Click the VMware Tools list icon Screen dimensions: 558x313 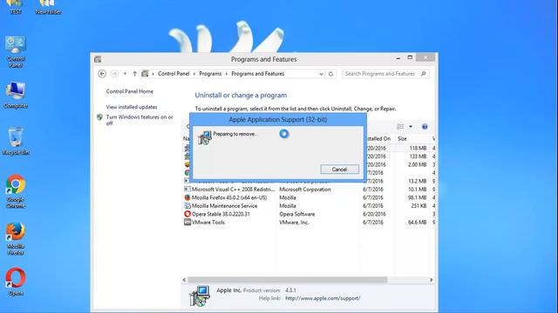pyautogui.click(x=187, y=223)
